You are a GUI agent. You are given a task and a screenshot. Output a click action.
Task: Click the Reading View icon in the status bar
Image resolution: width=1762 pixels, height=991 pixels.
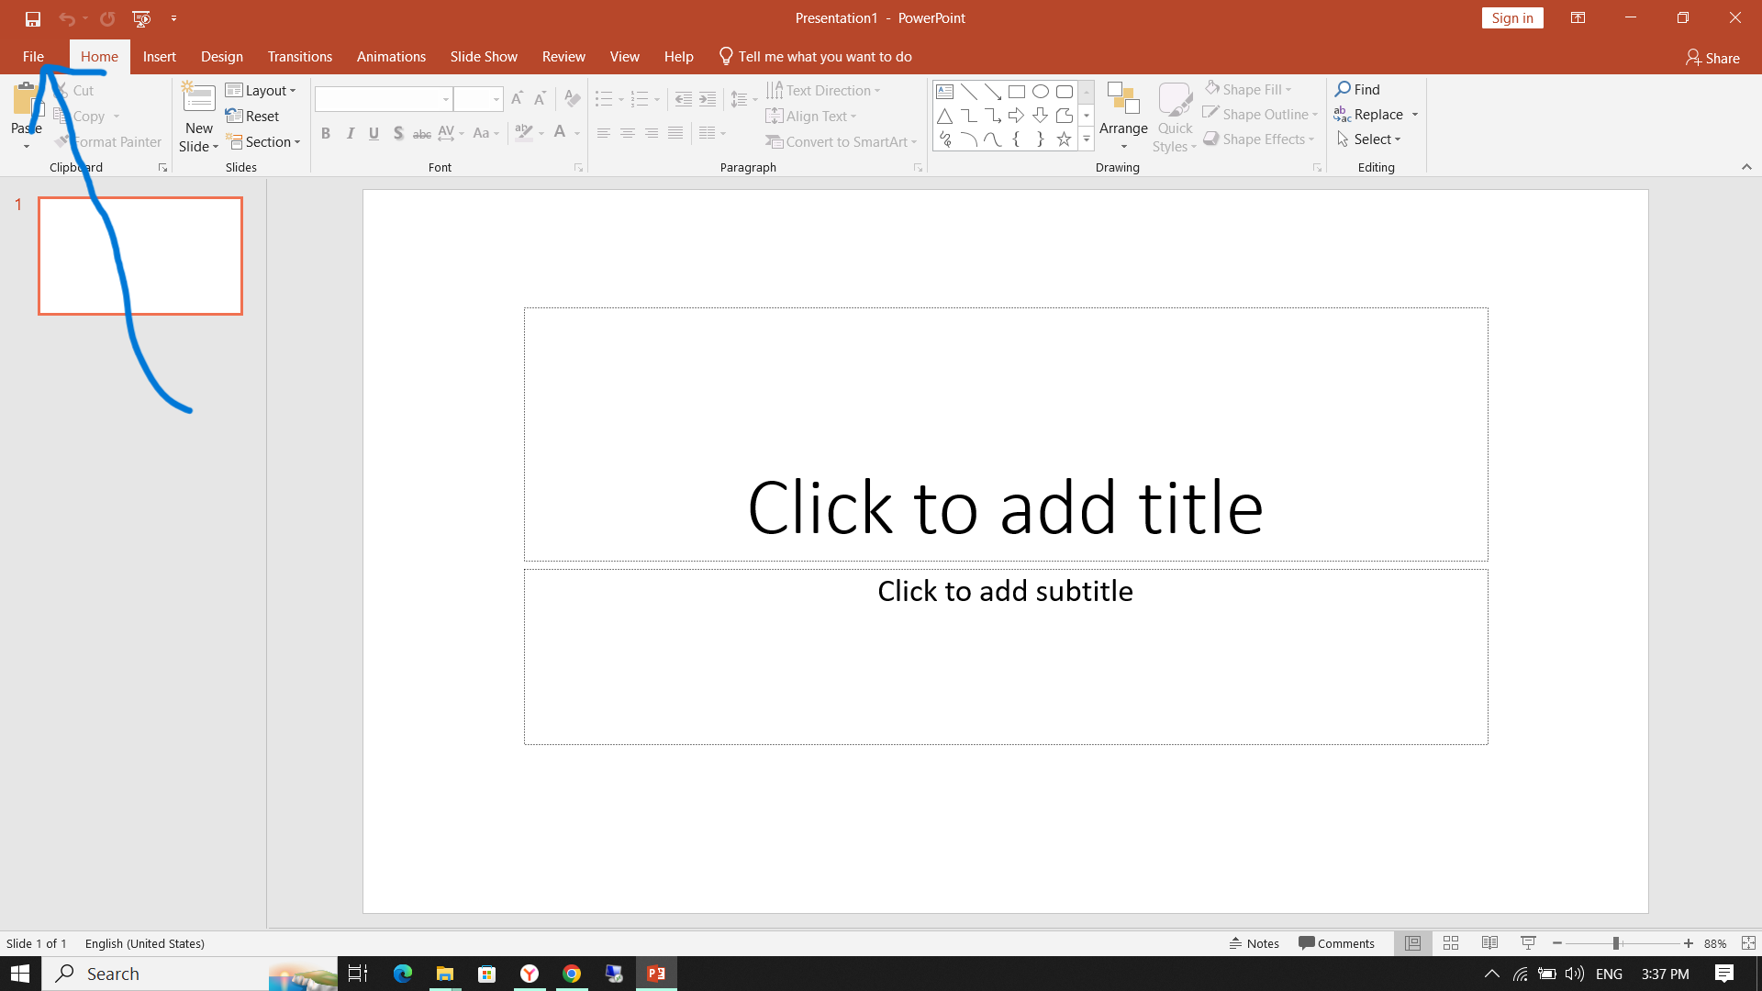click(1489, 943)
